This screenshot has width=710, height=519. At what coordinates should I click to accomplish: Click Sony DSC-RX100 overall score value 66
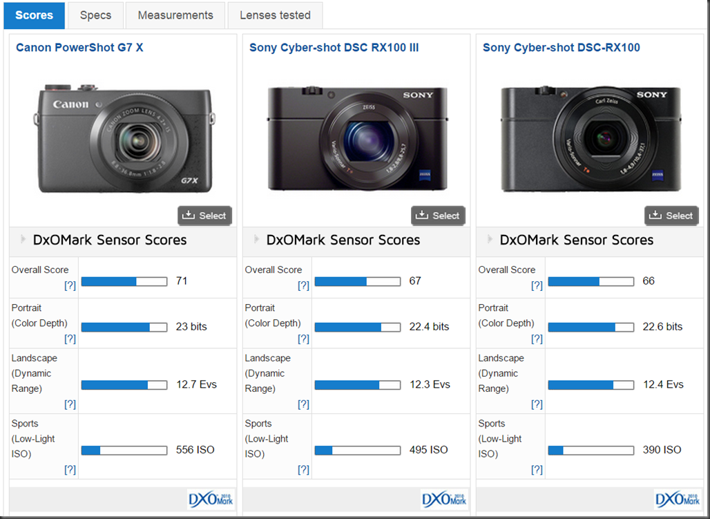click(x=649, y=281)
